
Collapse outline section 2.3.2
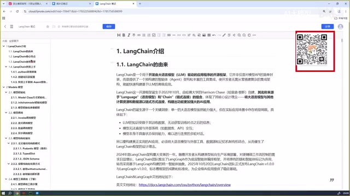pyautogui.click(x=9, y=164)
